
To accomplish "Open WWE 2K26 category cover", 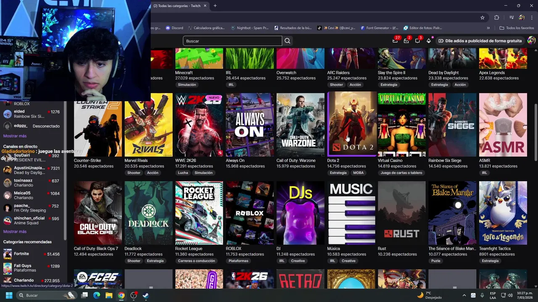I will (199, 125).
